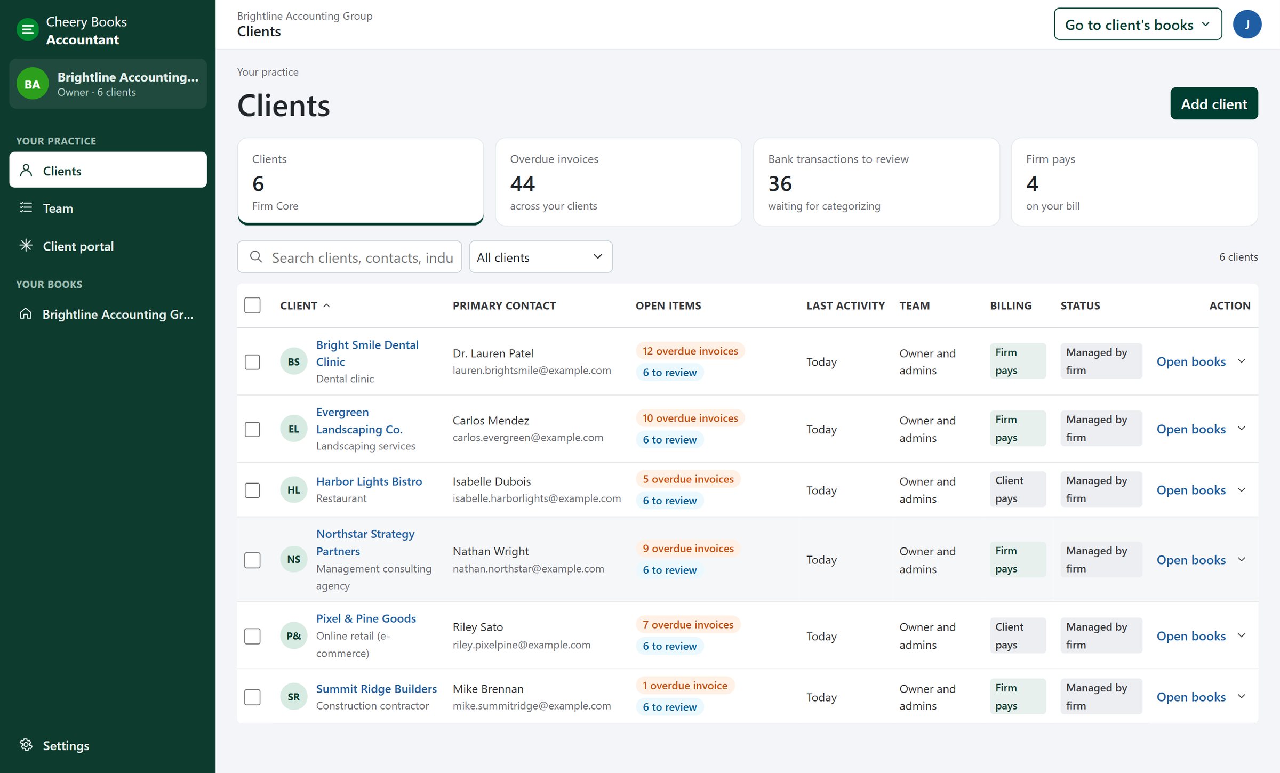Open the Summit Ridge Builders client link
The width and height of the screenshot is (1280, 773).
click(x=376, y=688)
